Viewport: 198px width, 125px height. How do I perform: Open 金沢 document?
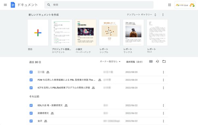pyautogui.click(x=40, y=121)
